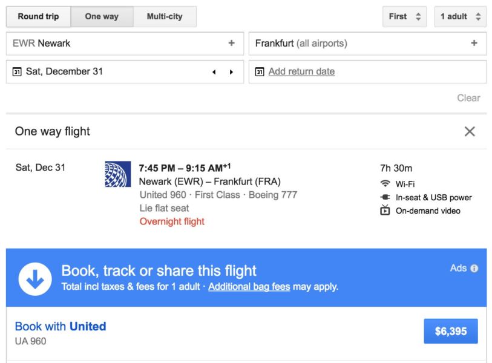Click the United Airlines logo
Screen dimensions: 492x363
117,174
